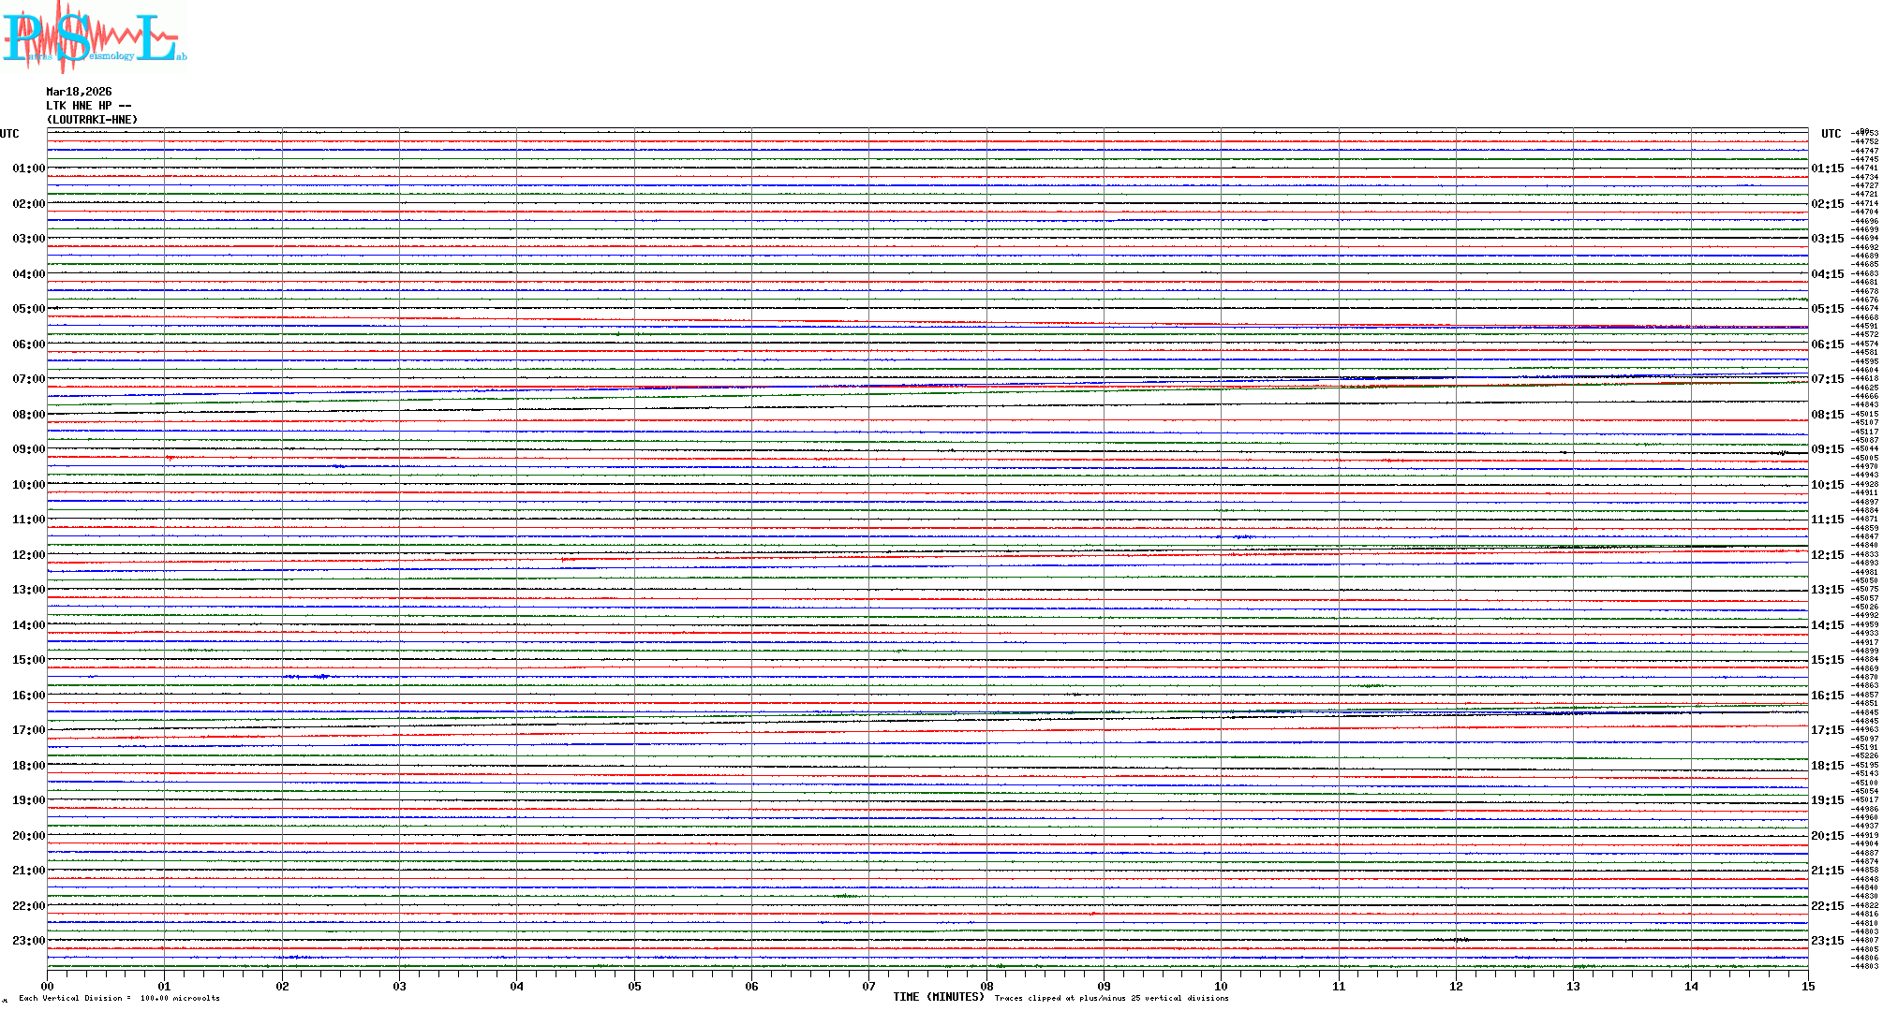1883x1011 pixels.
Task: Click the Traces clipped footnote text
Action: 1111,998
